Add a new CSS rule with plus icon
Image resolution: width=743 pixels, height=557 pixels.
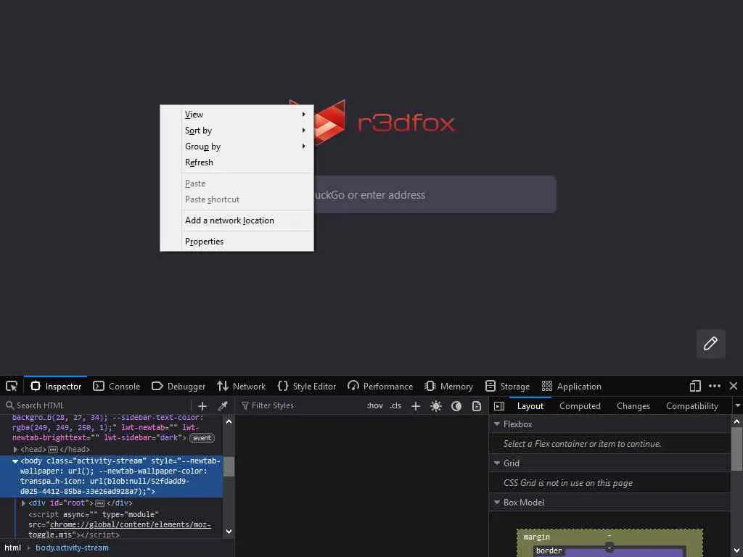point(416,406)
